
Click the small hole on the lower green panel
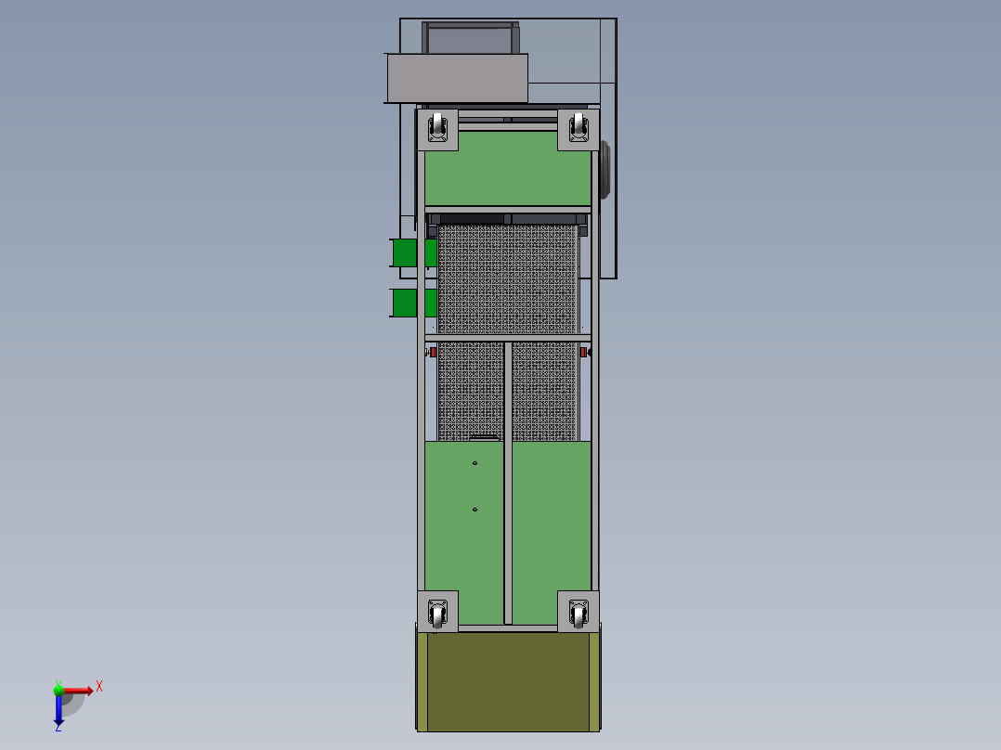coord(475,464)
